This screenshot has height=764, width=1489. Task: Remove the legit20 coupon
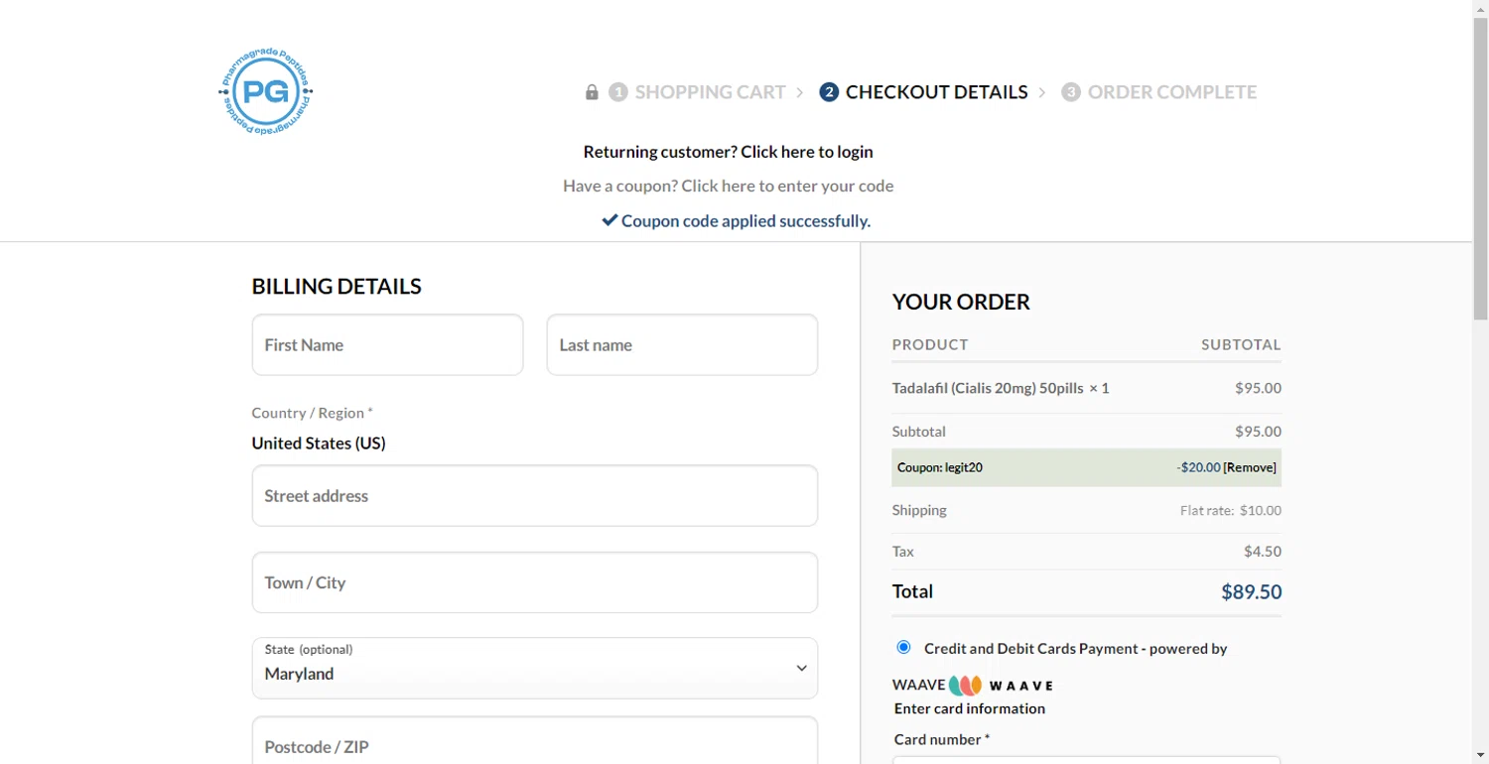coord(1250,467)
